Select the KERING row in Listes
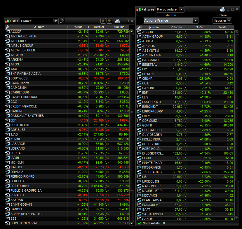This screenshot has width=242, height=229. point(67,139)
